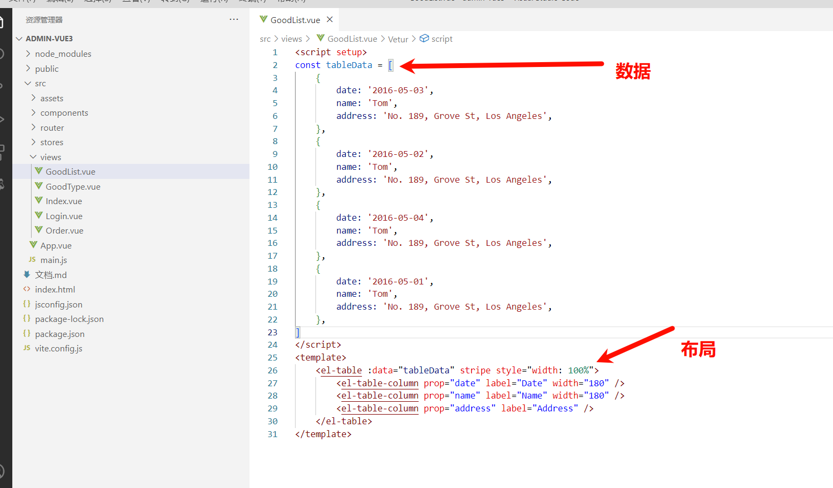The image size is (833, 488).
Task: Open App.vue file
Action: click(131, 245)
